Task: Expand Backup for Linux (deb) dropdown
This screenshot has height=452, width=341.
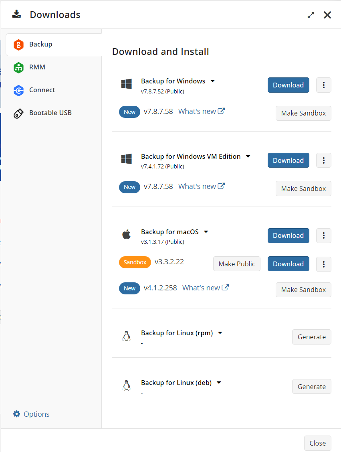Action: point(219,382)
